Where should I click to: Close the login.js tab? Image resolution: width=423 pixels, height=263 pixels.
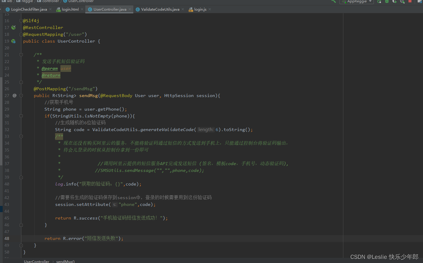[210, 9]
